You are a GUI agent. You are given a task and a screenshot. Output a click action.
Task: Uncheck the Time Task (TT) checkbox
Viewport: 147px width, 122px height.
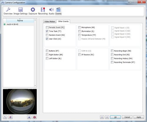(47, 31)
